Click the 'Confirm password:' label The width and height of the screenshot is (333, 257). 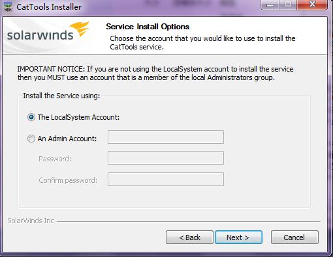(x=68, y=180)
